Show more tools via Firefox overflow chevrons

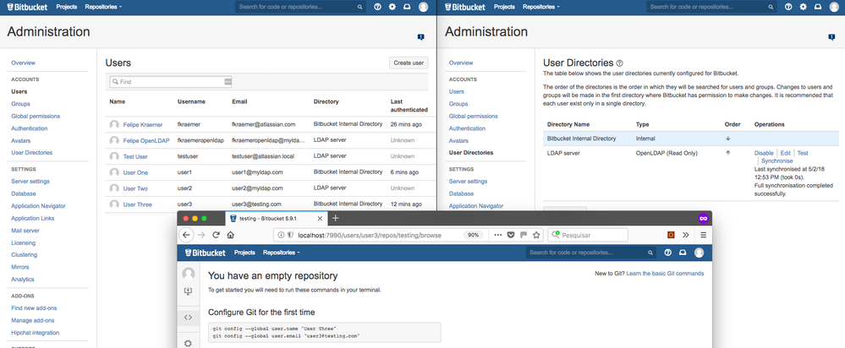coord(685,235)
